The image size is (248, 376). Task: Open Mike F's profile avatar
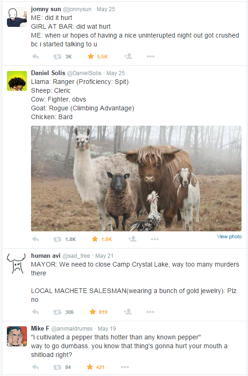coord(17,336)
